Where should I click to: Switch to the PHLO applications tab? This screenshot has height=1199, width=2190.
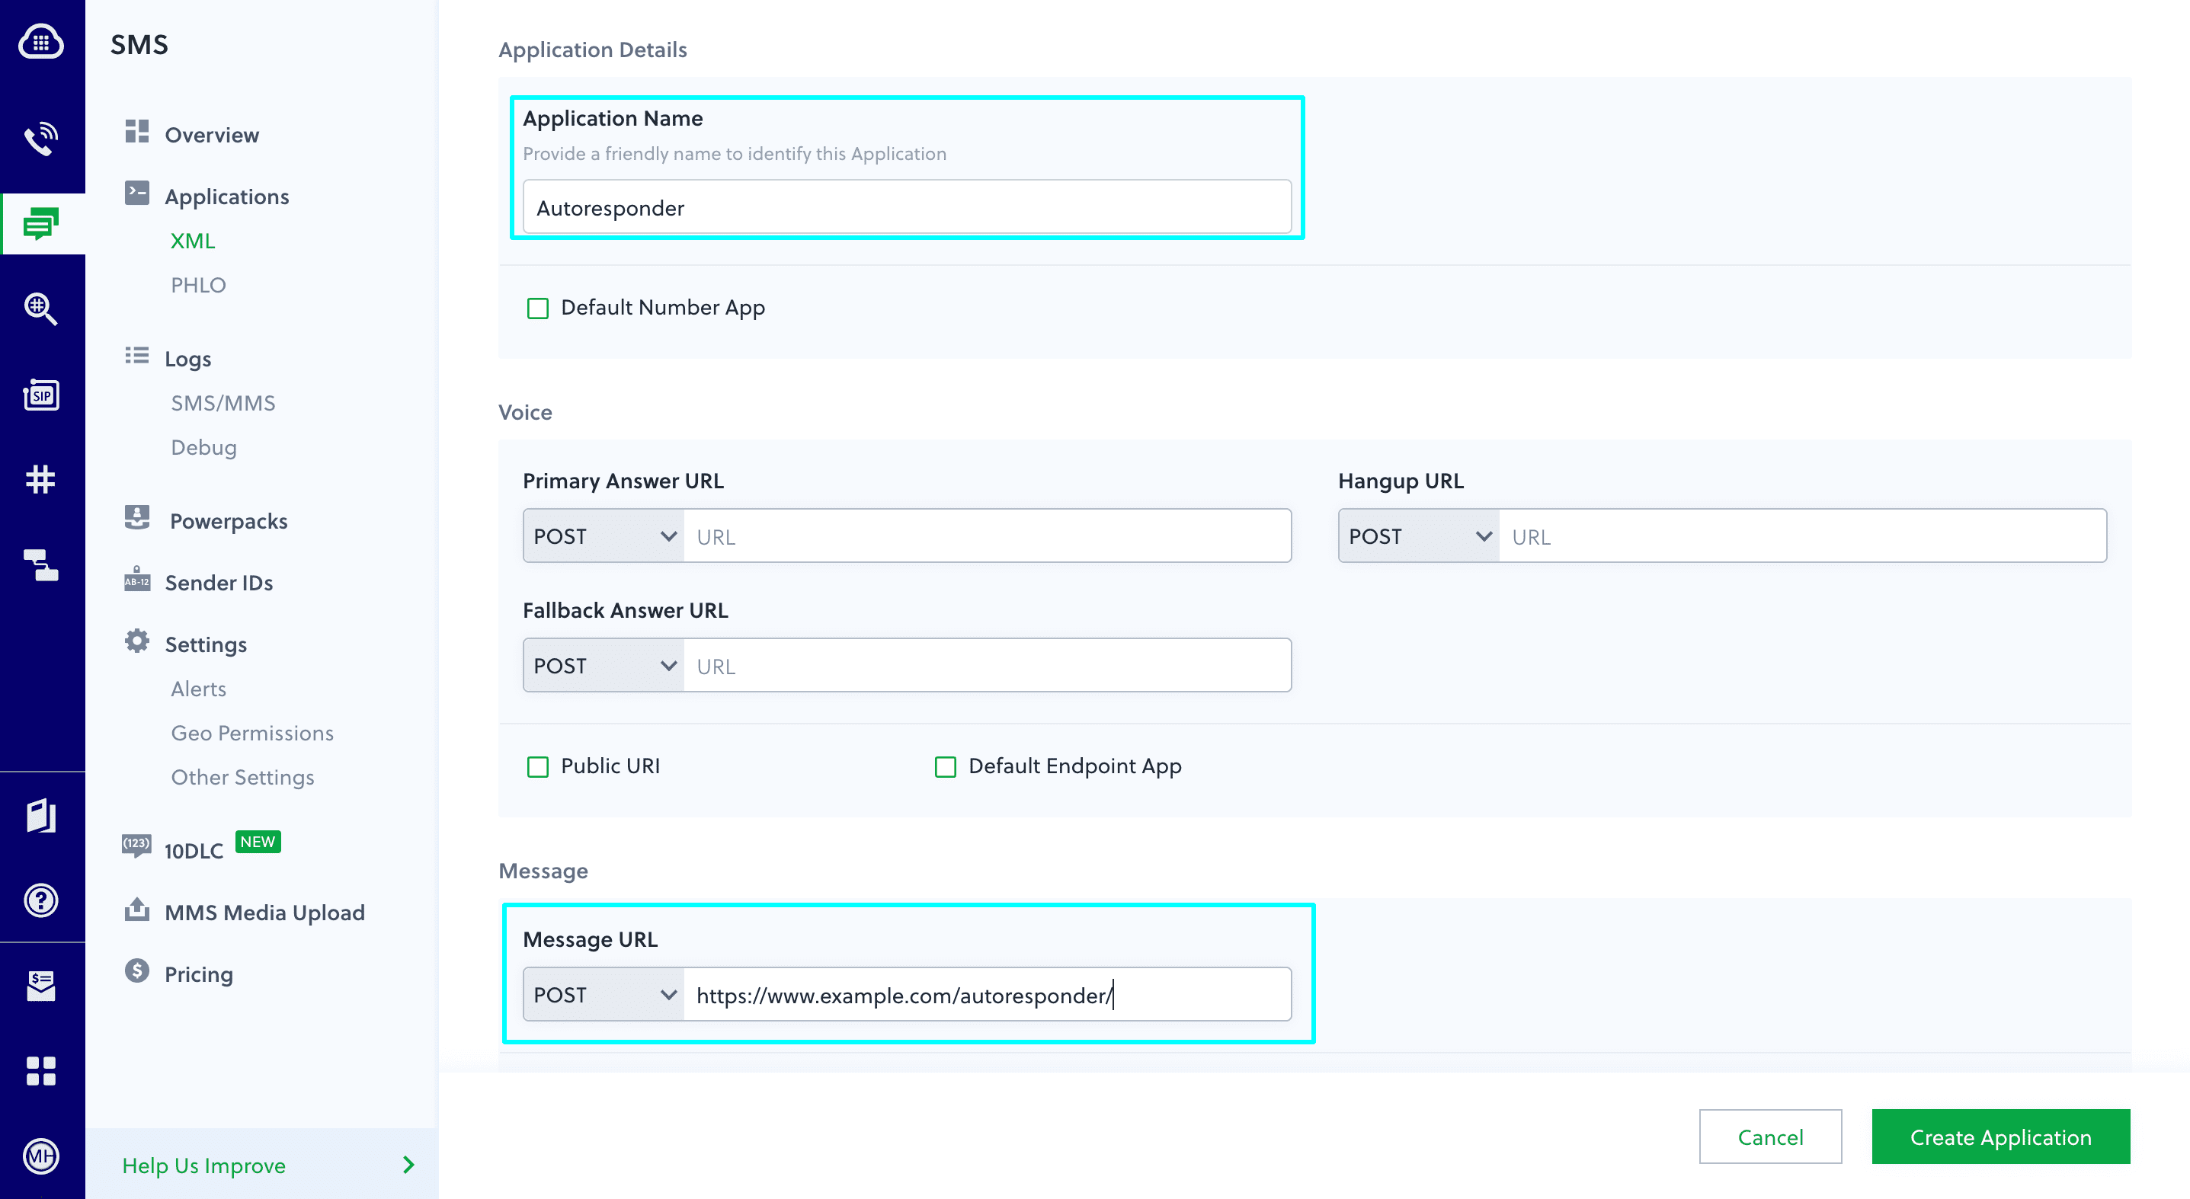(x=198, y=285)
